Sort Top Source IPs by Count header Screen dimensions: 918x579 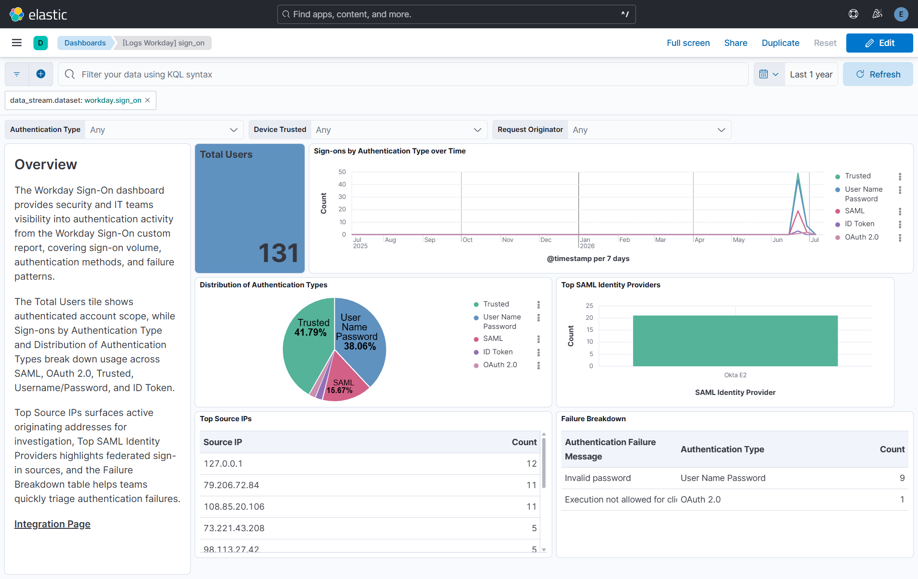(x=524, y=442)
